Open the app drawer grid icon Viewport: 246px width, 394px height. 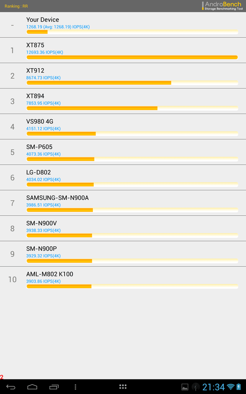[x=123, y=387]
